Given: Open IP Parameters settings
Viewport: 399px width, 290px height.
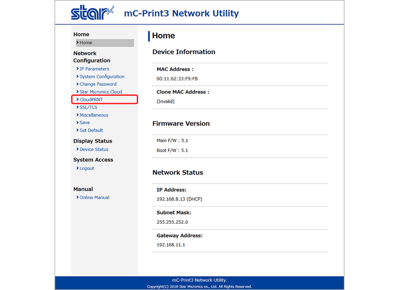Looking at the screenshot, I should pos(94,69).
